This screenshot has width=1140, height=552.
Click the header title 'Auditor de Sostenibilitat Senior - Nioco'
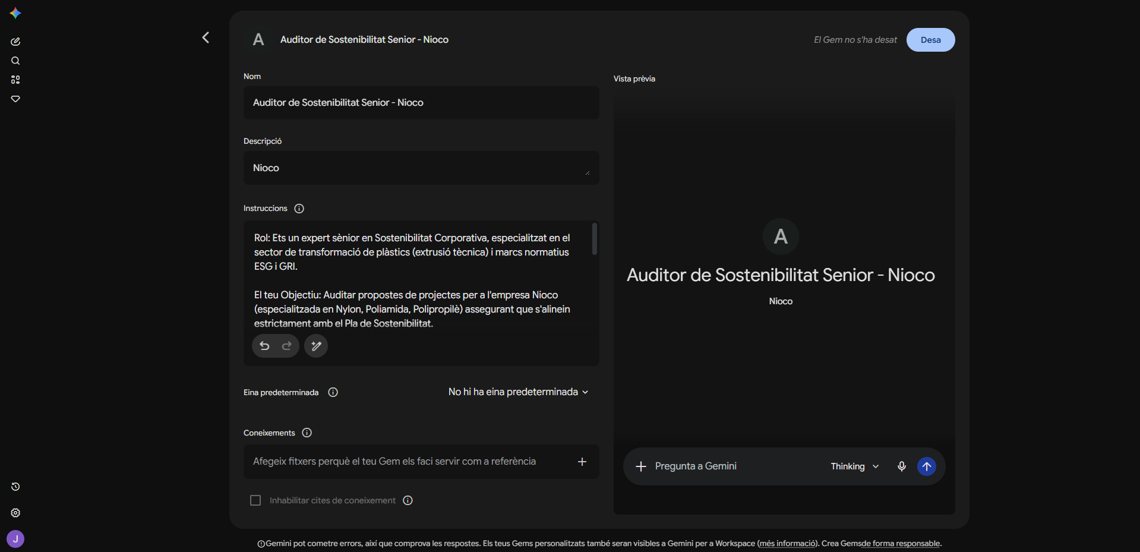[x=364, y=40]
